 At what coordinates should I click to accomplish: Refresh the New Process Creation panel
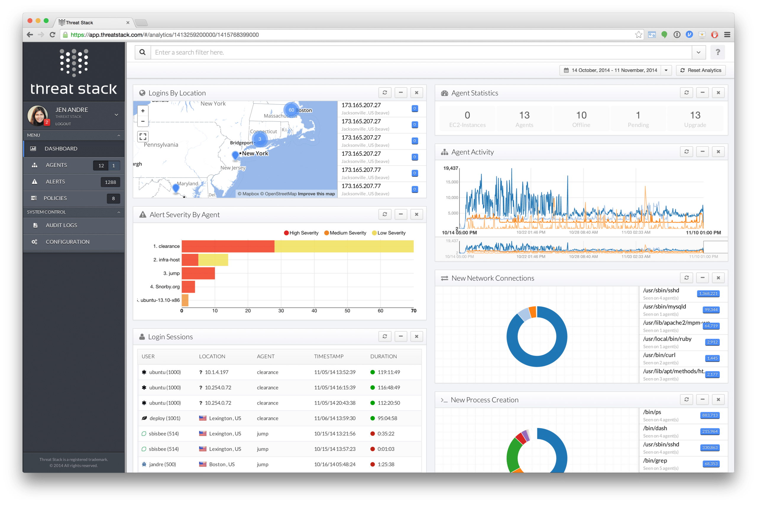686,399
